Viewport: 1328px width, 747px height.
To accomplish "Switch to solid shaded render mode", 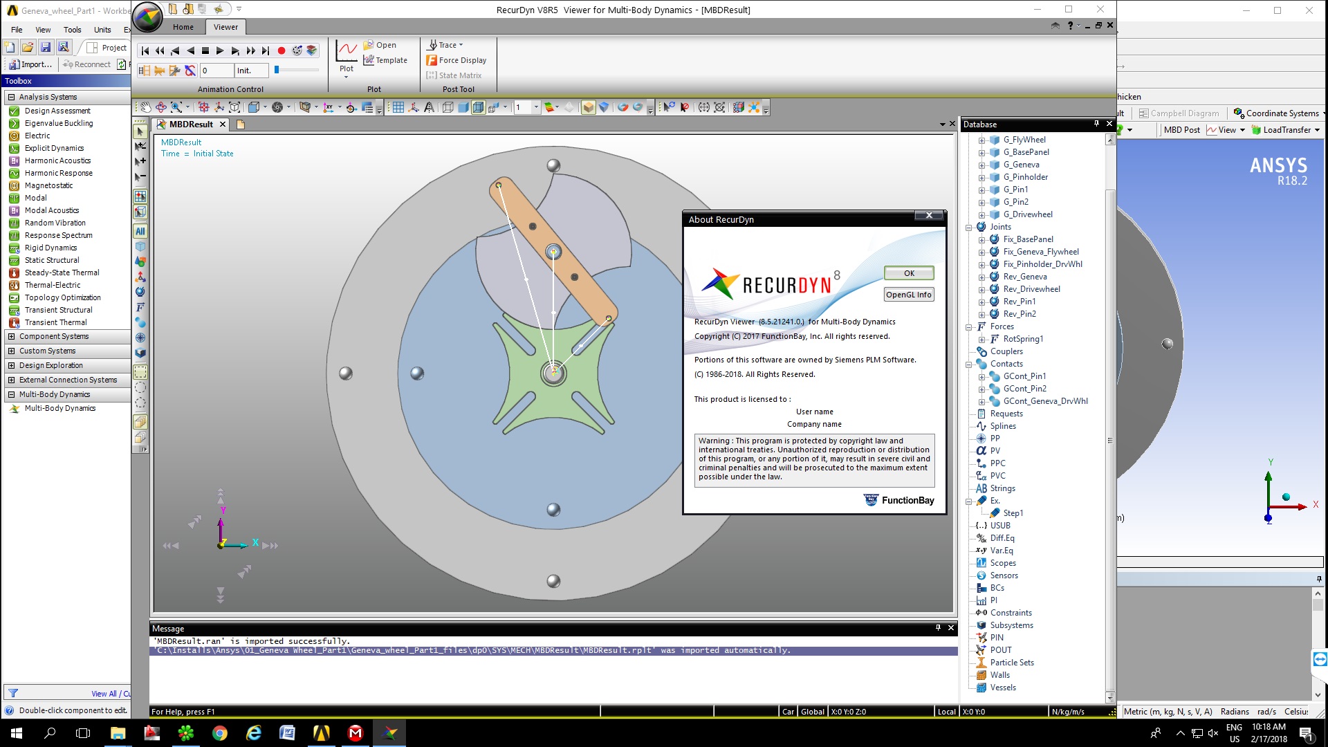I will click(x=463, y=107).
